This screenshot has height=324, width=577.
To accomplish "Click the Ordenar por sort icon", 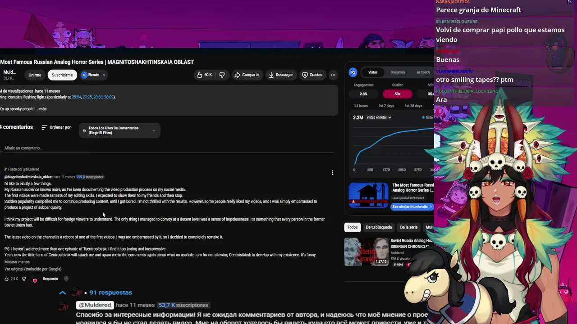I will [44, 127].
